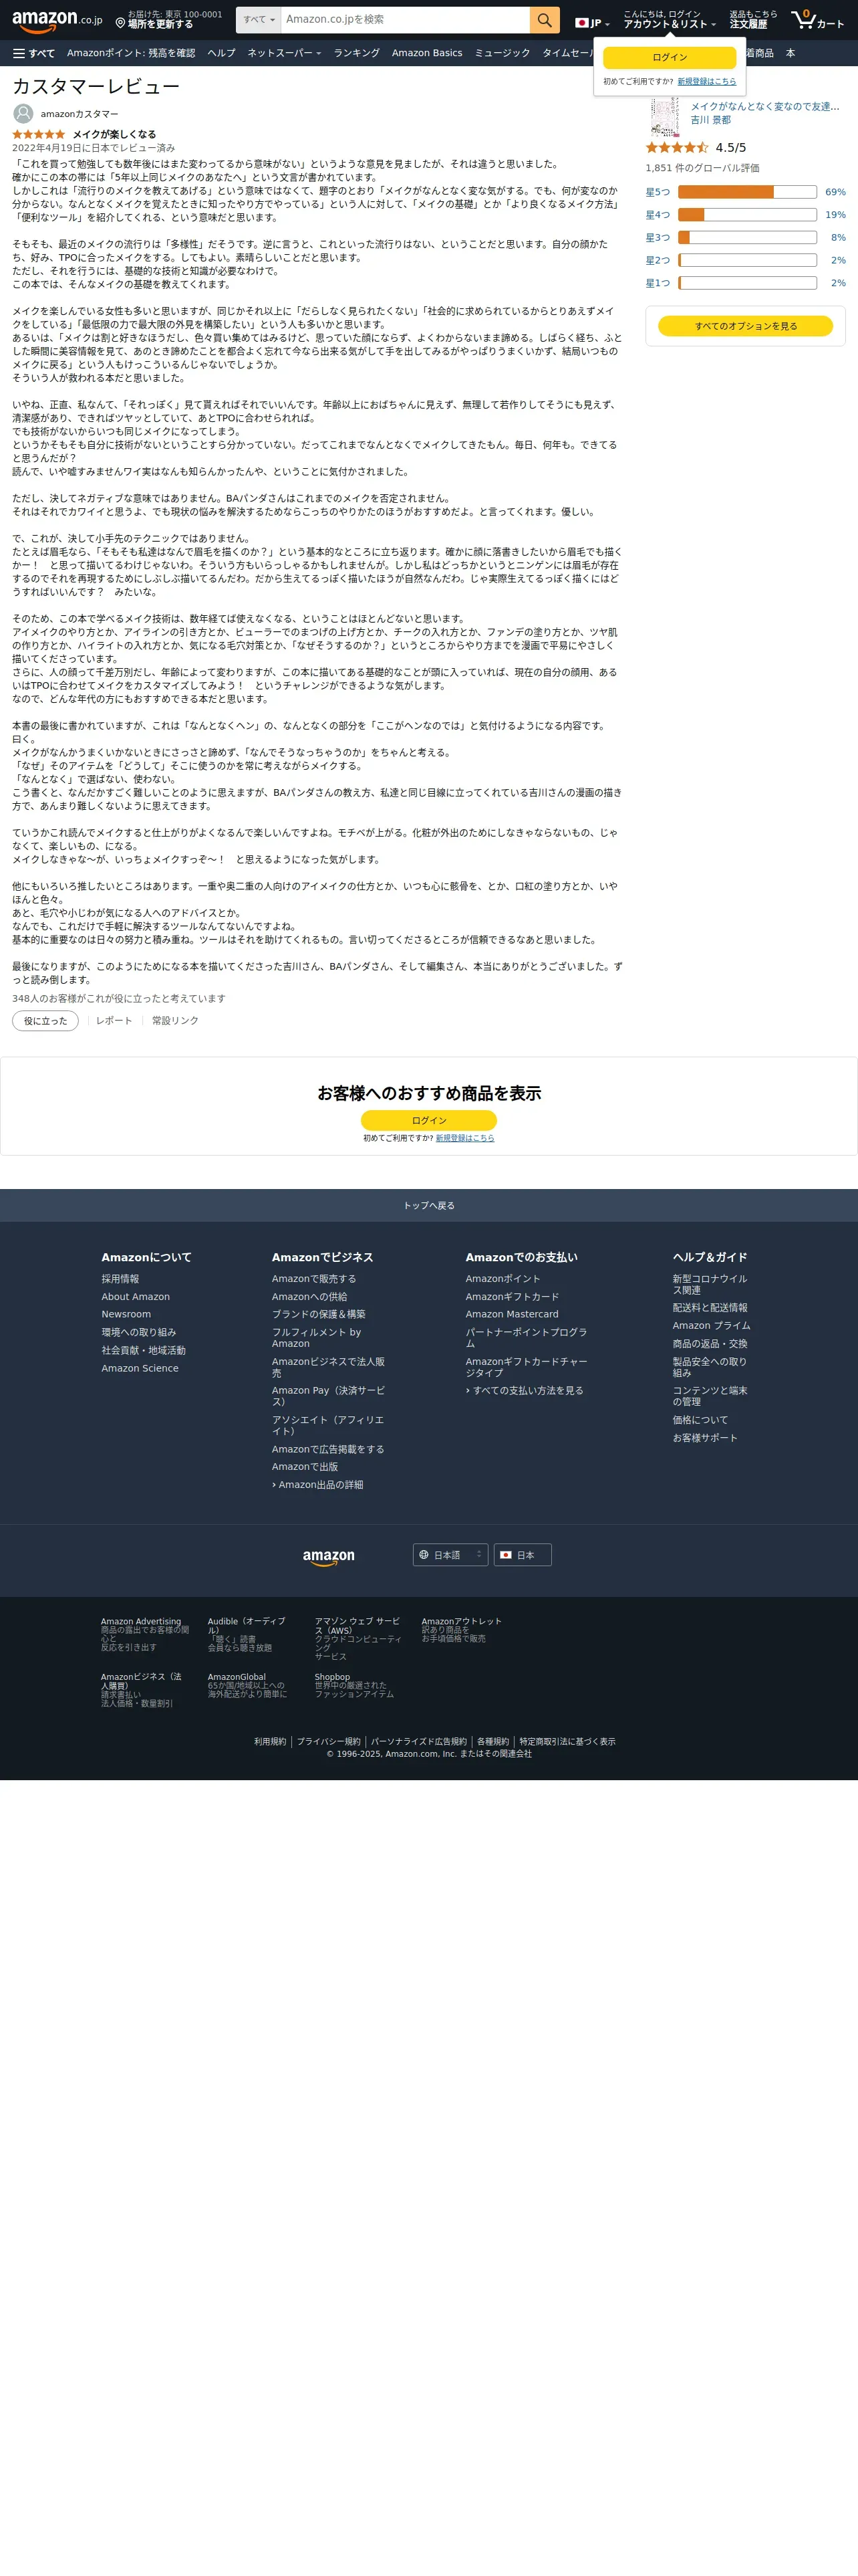Open ランキング in the nav bar
Image resolution: width=858 pixels, height=2576 pixels.
click(357, 53)
